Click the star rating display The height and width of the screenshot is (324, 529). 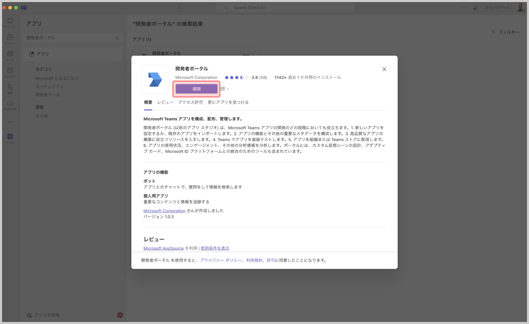[236, 78]
